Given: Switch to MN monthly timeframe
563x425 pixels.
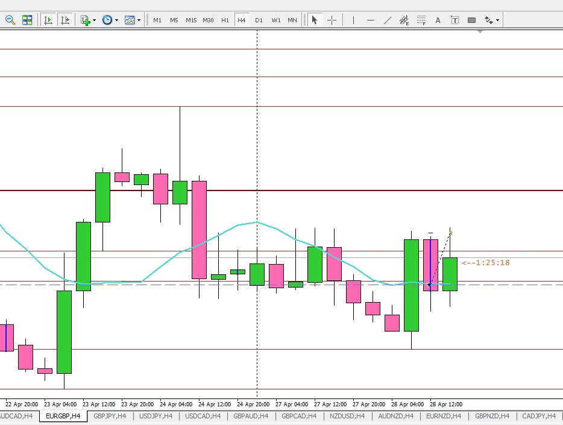Looking at the screenshot, I should pyautogui.click(x=292, y=20).
